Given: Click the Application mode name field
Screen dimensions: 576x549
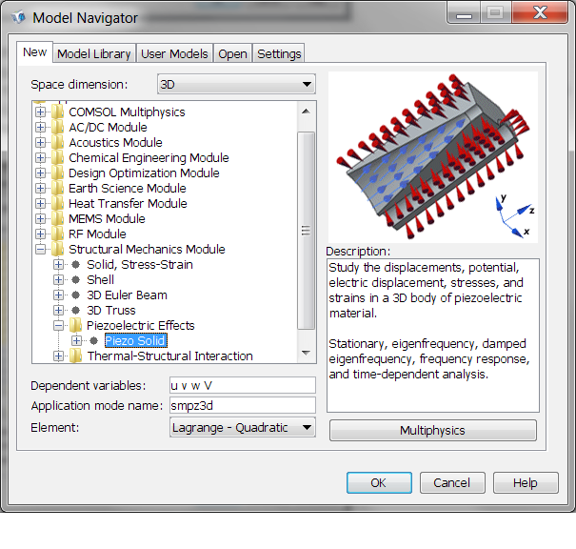Looking at the screenshot, I should (243, 405).
